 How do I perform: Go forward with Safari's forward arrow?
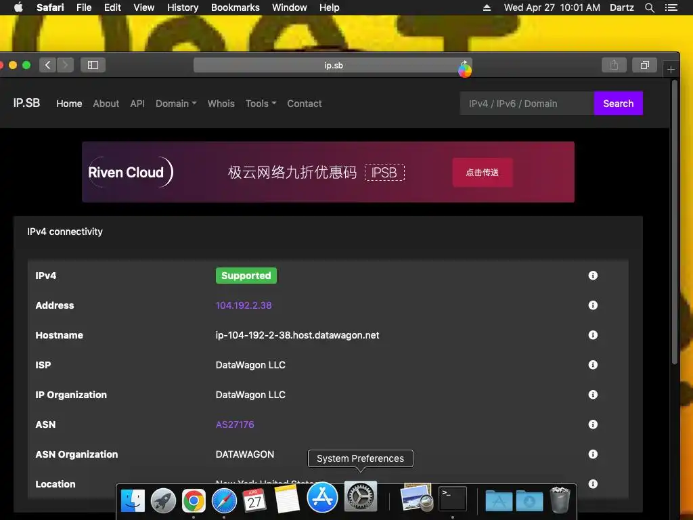pyautogui.click(x=65, y=65)
